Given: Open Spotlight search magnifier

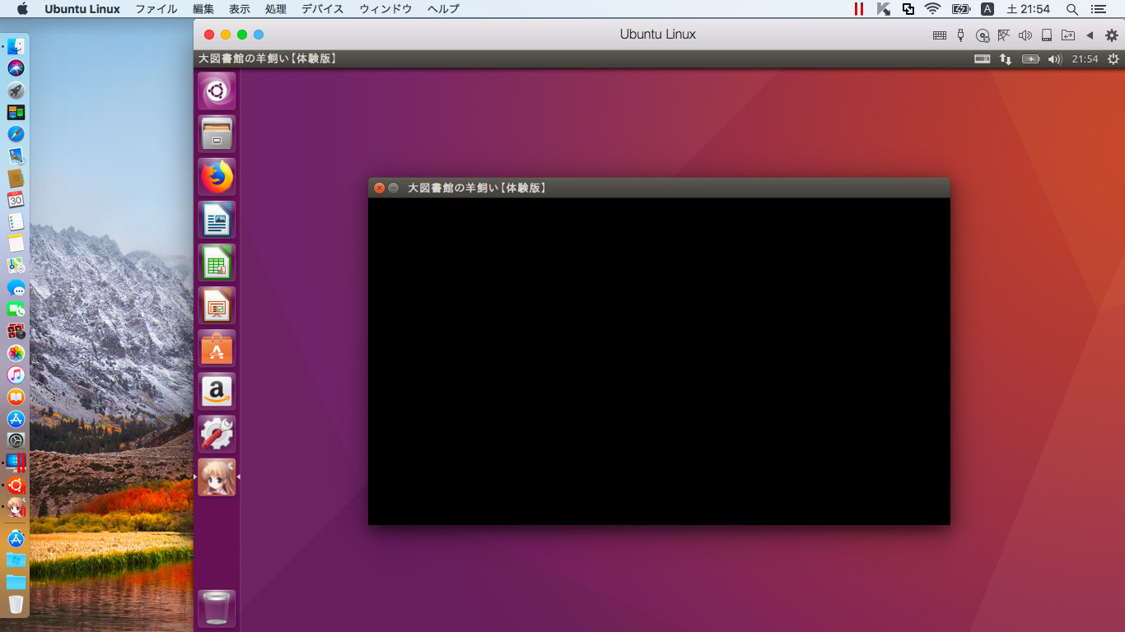Looking at the screenshot, I should [1072, 9].
